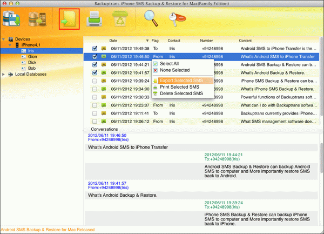Choose Print Selected SMS in the context menu
Viewport: 324px width, 234px height.
183,87
